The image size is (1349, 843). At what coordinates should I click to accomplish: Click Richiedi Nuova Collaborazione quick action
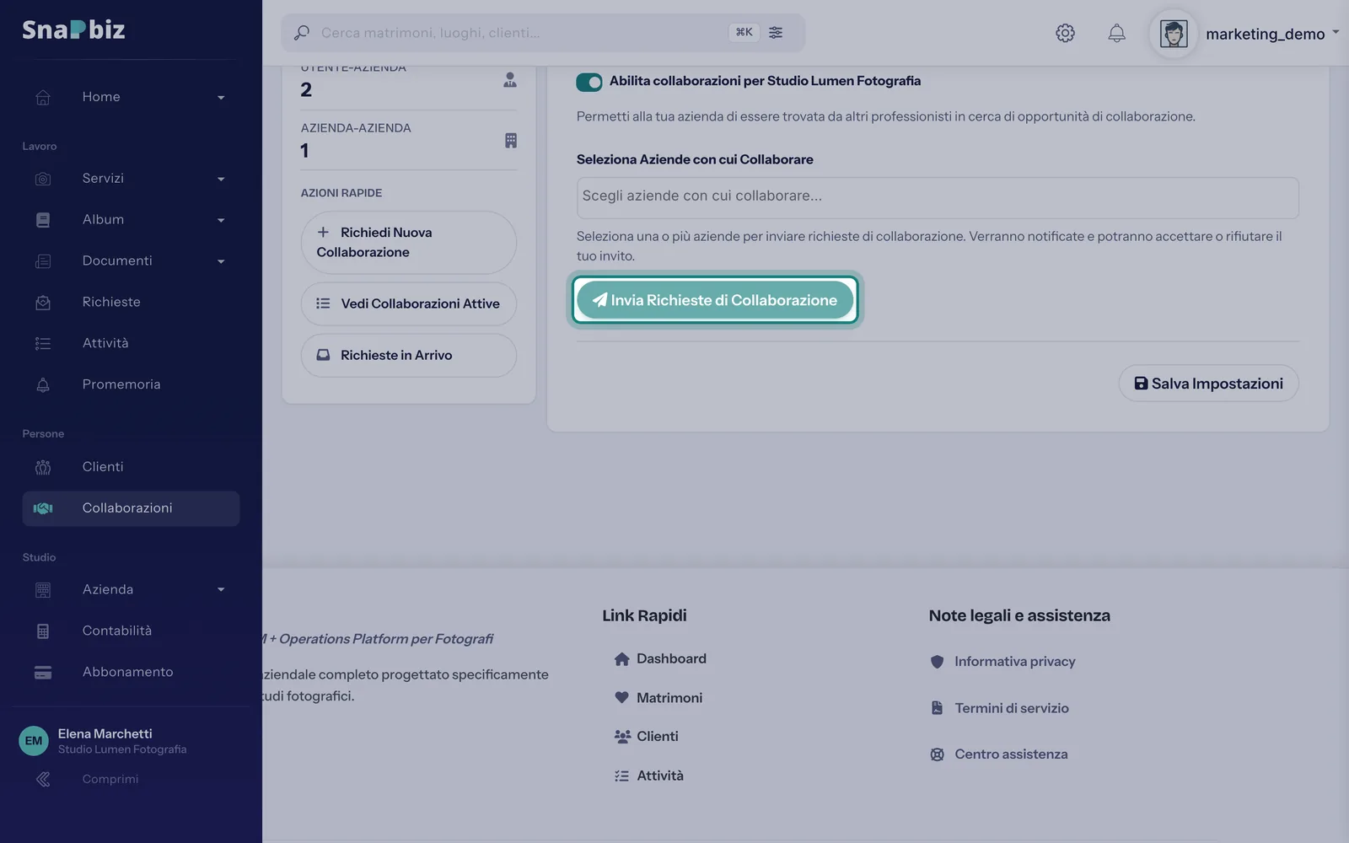coord(409,243)
